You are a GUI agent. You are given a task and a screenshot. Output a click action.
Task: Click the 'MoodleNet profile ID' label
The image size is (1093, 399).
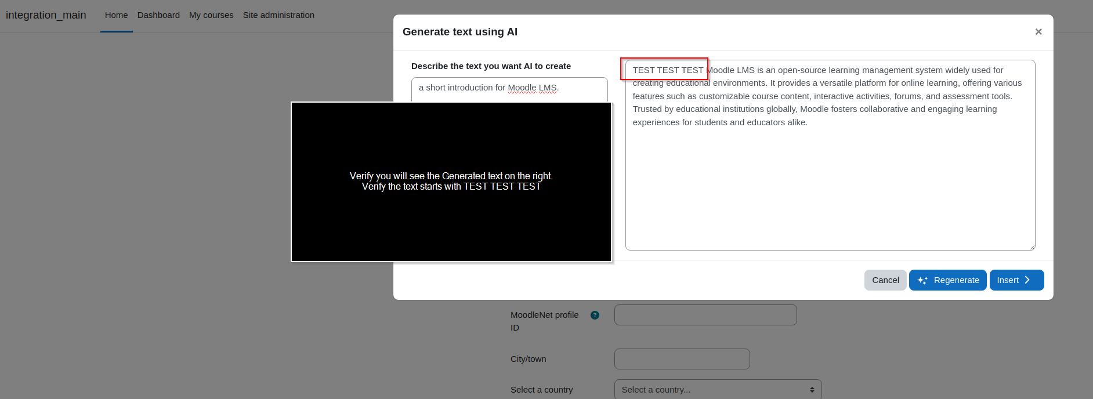544,321
